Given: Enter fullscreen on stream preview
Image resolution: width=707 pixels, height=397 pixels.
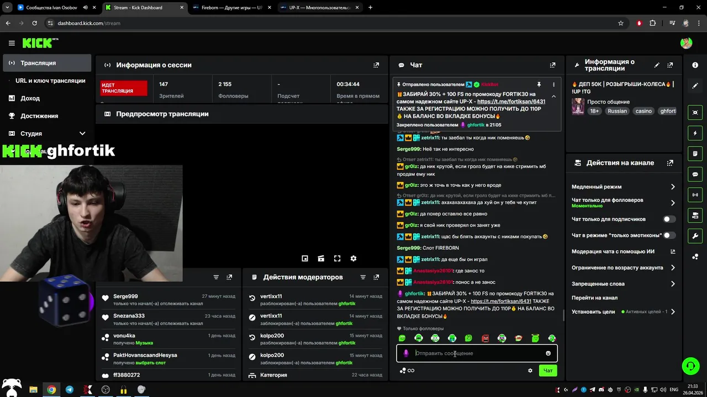Looking at the screenshot, I should [337, 258].
